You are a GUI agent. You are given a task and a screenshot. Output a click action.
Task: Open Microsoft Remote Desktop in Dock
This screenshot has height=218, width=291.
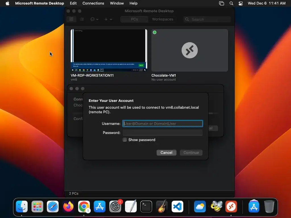tap(231, 207)
